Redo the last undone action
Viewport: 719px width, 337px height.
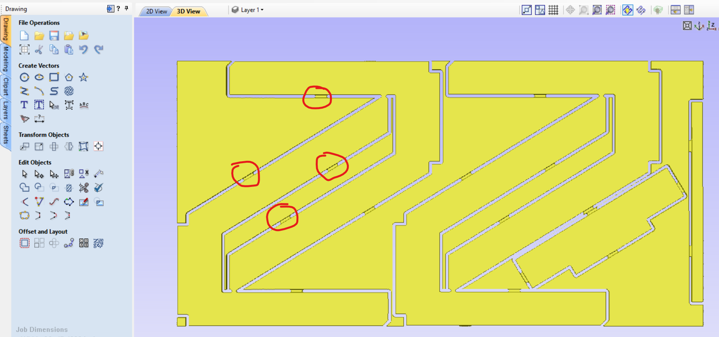(99, 49)
